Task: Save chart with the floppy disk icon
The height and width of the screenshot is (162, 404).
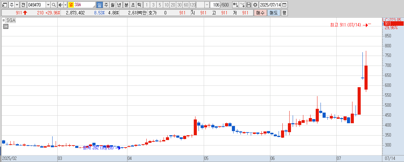Action: coord(249,5)
